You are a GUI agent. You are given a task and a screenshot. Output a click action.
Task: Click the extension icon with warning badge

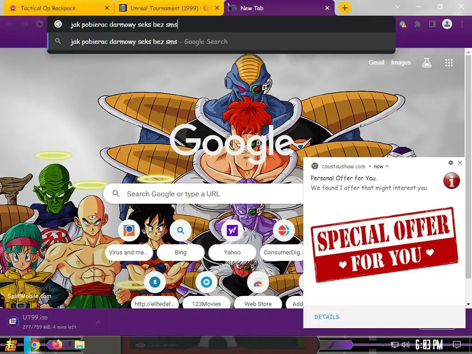coord(403,24)
